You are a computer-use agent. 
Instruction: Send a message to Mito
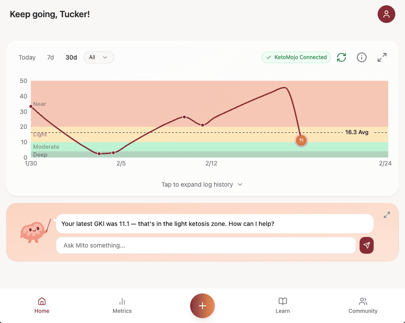tap(367, 245)
